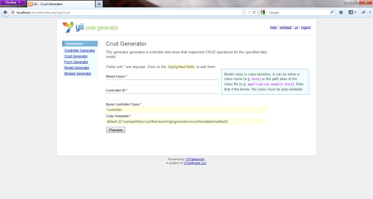
Task: Edit the Base Controller Class highlighted field
Action: [187, 110]
